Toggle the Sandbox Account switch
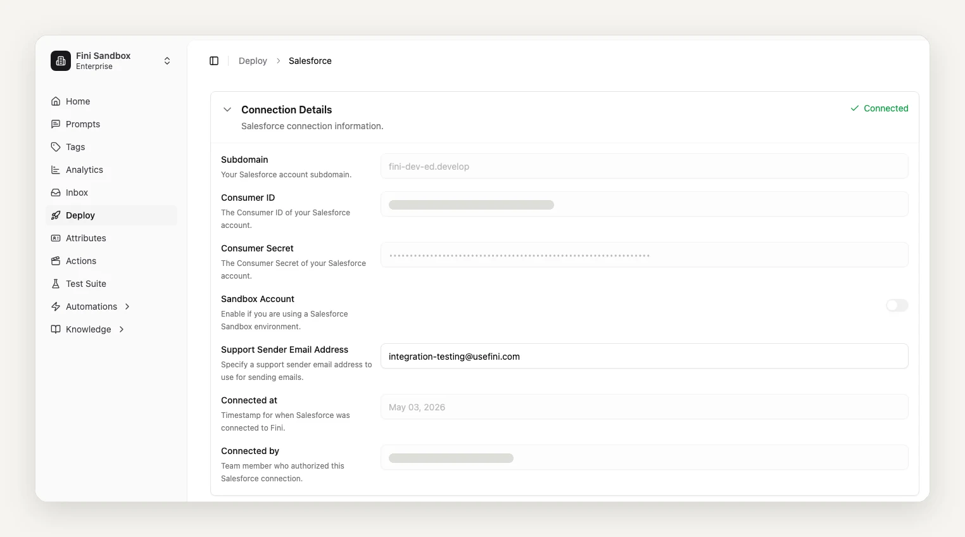This screenshot has height=537, width=965. click(x=897, y=305)
